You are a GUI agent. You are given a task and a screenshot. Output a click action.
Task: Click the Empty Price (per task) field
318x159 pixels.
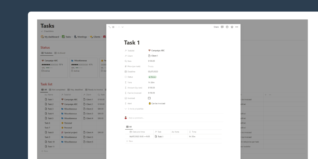151,66
